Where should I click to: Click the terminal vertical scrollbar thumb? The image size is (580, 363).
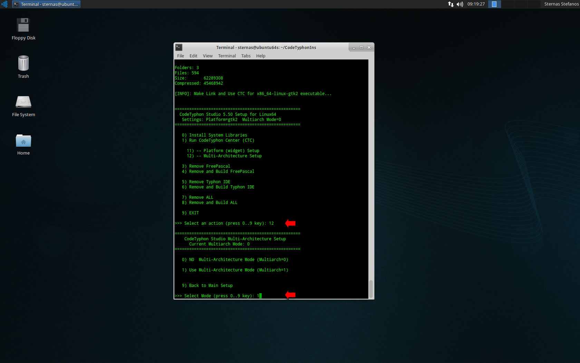click(371, 289)
